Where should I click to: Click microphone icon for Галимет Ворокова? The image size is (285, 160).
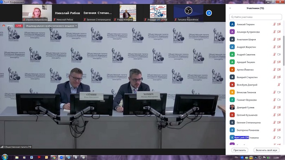click(274, 100)
